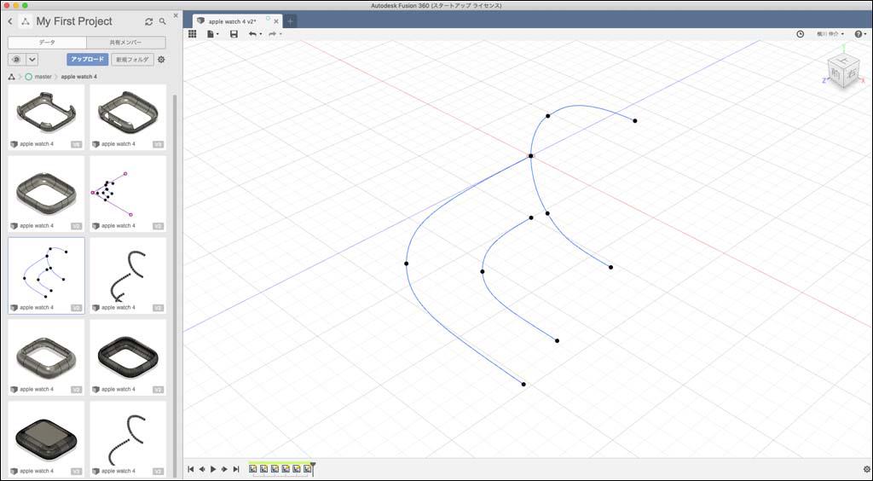
Task: Open thumbnail of case with filled face
Action: click(46, 438)
